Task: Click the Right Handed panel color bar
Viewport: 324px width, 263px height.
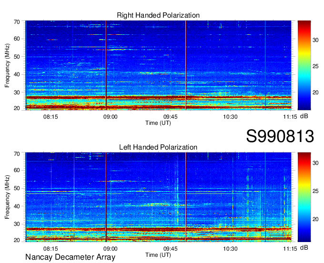Action: pyautogui.click(x=304, y=65)
